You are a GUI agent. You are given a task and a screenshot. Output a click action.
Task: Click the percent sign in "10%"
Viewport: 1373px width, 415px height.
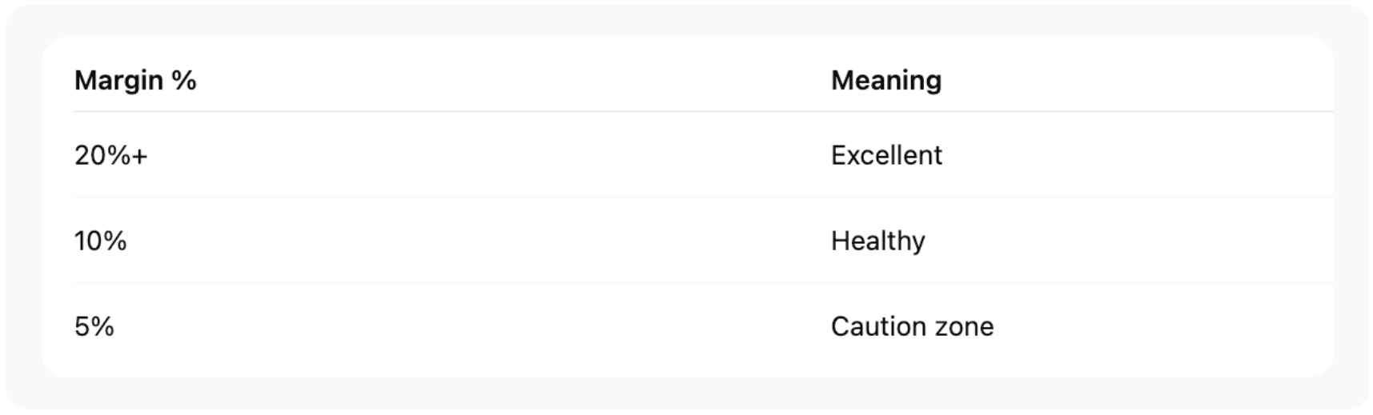tap(114, 241)
